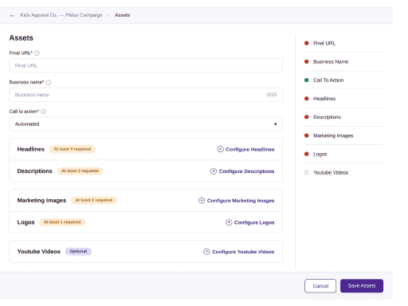Focus the Final URL input field
Viewport: 408px width, 306px height.
[146, 65]
